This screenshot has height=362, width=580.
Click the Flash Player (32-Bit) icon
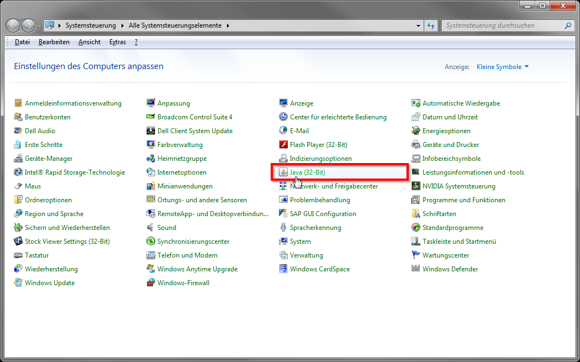[283, 145]
